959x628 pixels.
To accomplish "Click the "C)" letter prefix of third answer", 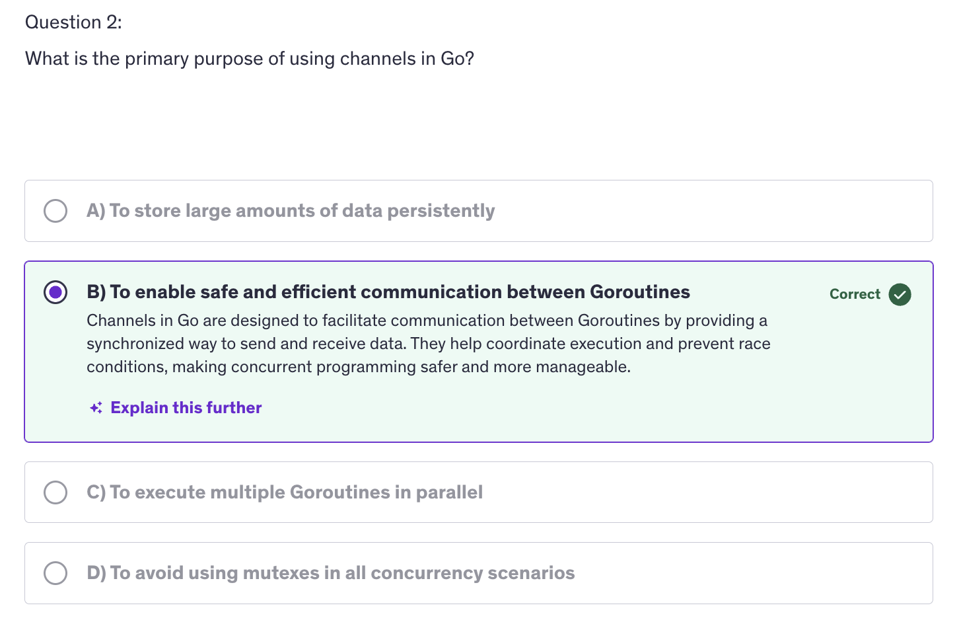I will click(x=96, y=492).
